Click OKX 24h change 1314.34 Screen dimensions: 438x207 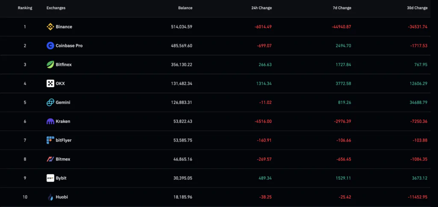[264, 83]
